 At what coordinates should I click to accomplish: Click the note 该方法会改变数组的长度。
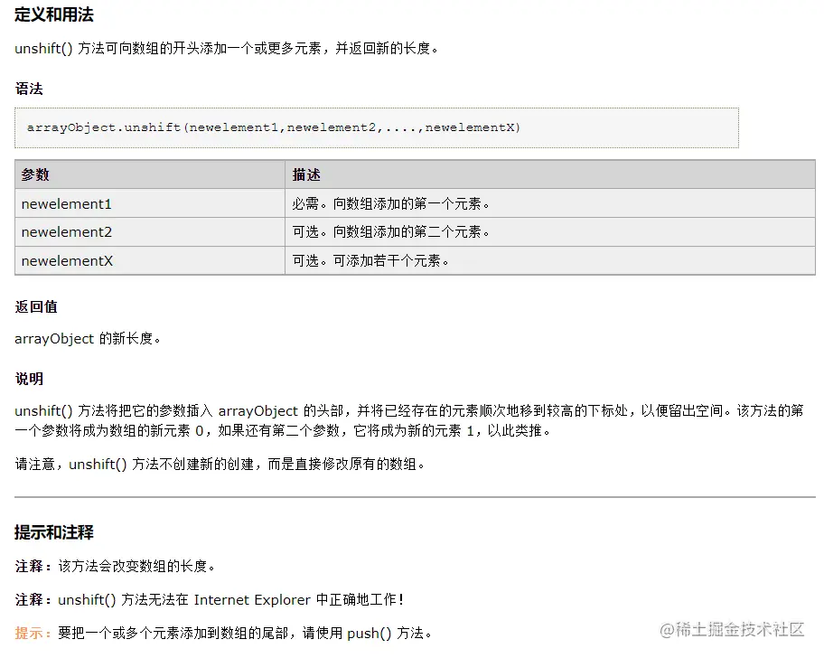click(x=115, y=566)
